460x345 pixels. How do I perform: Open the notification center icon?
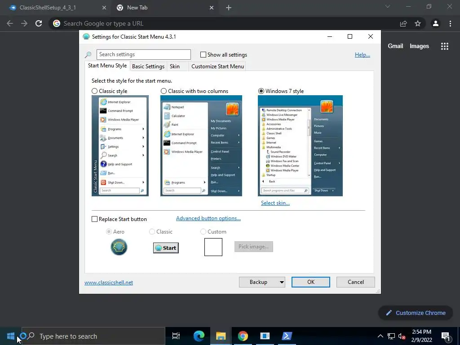tap(446, 336)
